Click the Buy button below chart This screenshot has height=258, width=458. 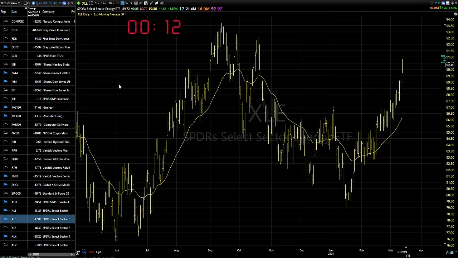[x=84, y=252]
